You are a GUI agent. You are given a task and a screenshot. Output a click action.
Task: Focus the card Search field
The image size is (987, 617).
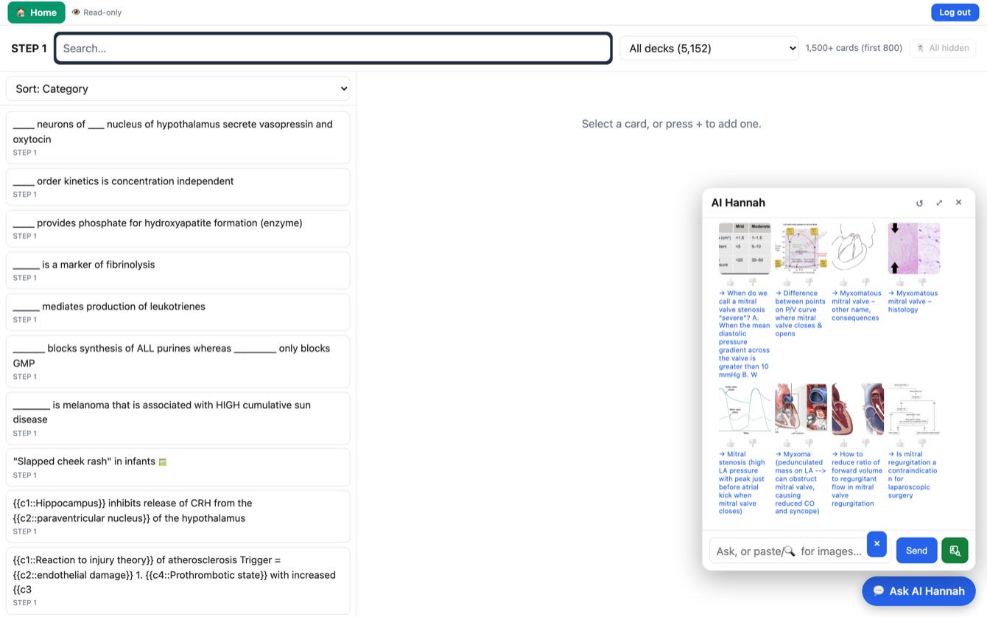point(333,48)
